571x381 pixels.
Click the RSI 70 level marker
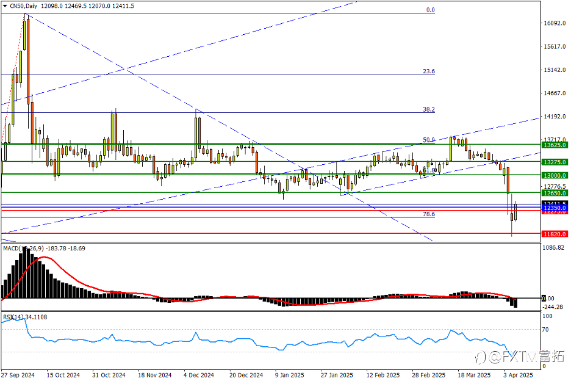coord(545,330)
